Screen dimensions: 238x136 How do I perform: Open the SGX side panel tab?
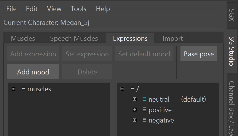(x=232, y=15)
